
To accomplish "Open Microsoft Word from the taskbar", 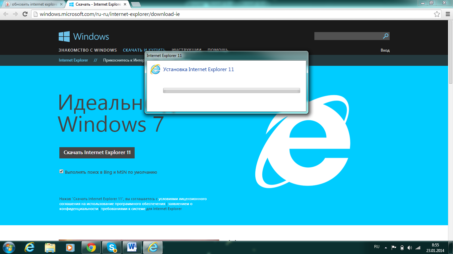I will click(132, 247).
